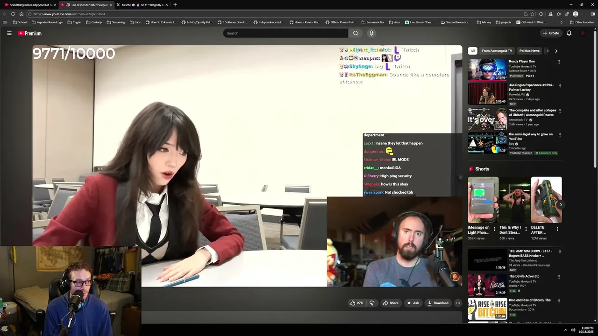Viewport: 598px width, 336px height.
Task: Open options for This Is Why short
Action: point(526,229)
